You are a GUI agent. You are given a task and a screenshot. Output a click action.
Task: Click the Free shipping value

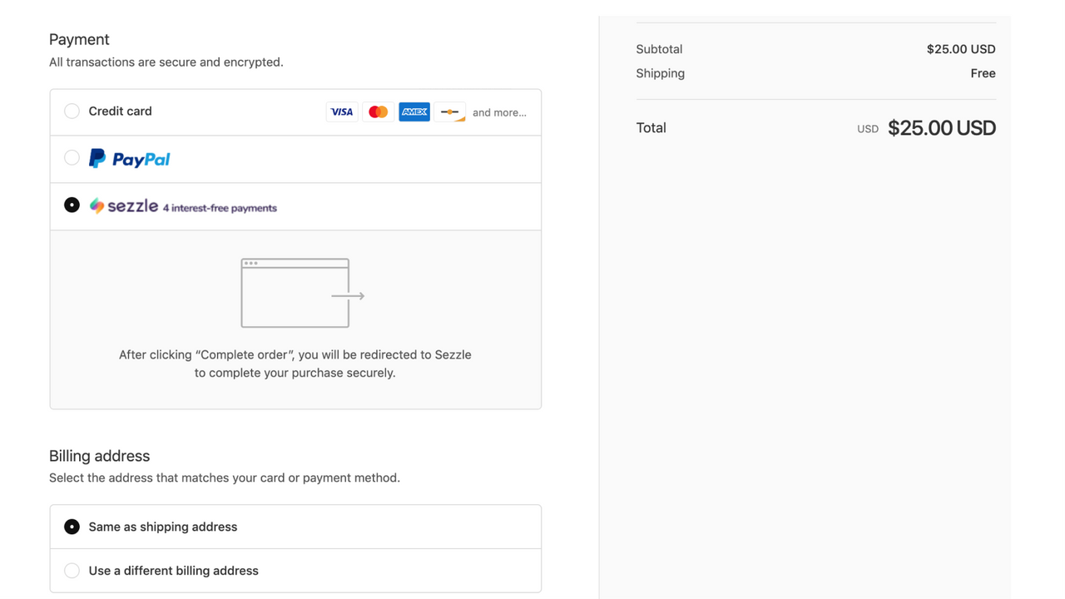point(983,73)
